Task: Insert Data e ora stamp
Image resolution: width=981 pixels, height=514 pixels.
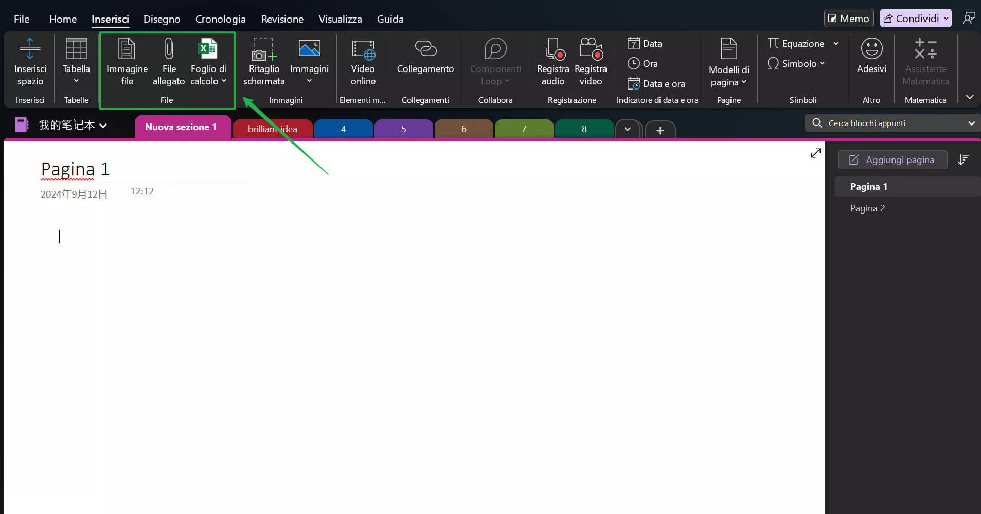Action: 656,83
